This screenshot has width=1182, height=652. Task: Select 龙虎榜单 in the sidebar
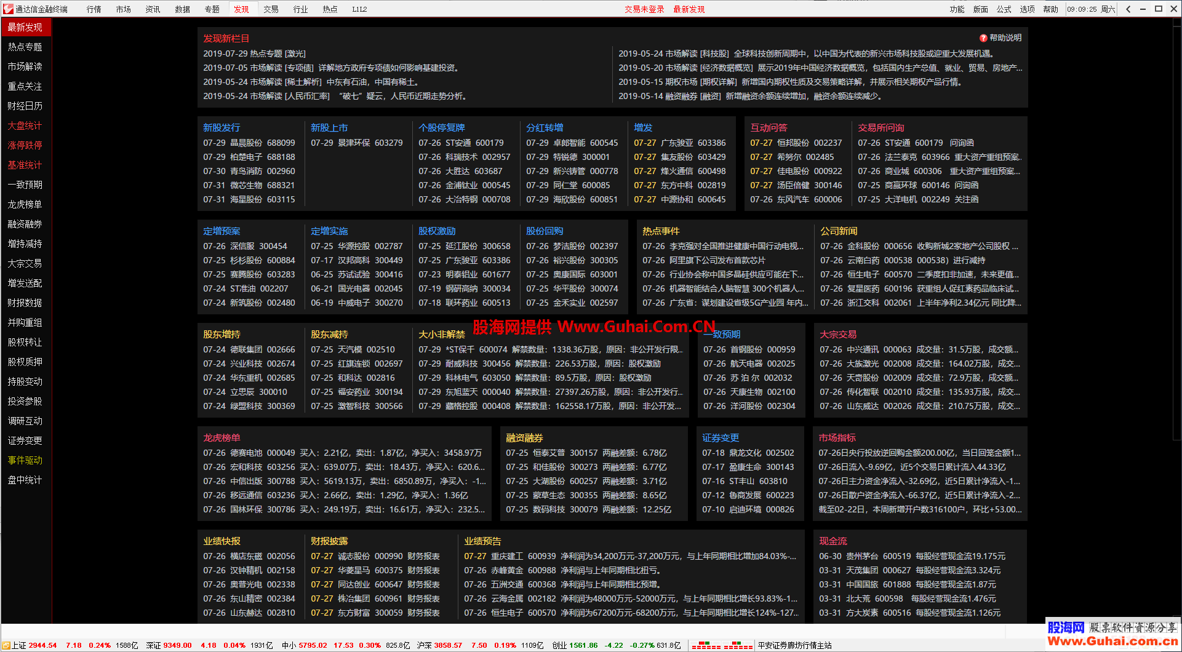click(x=25, y=204)
